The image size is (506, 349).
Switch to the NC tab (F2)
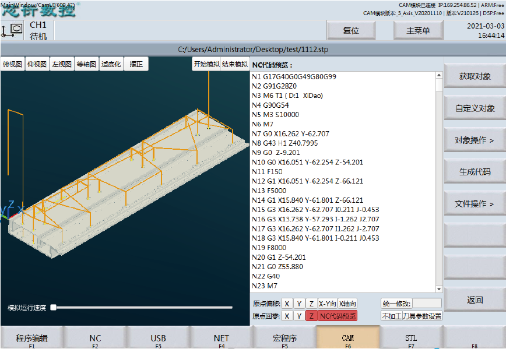point(95,338)
